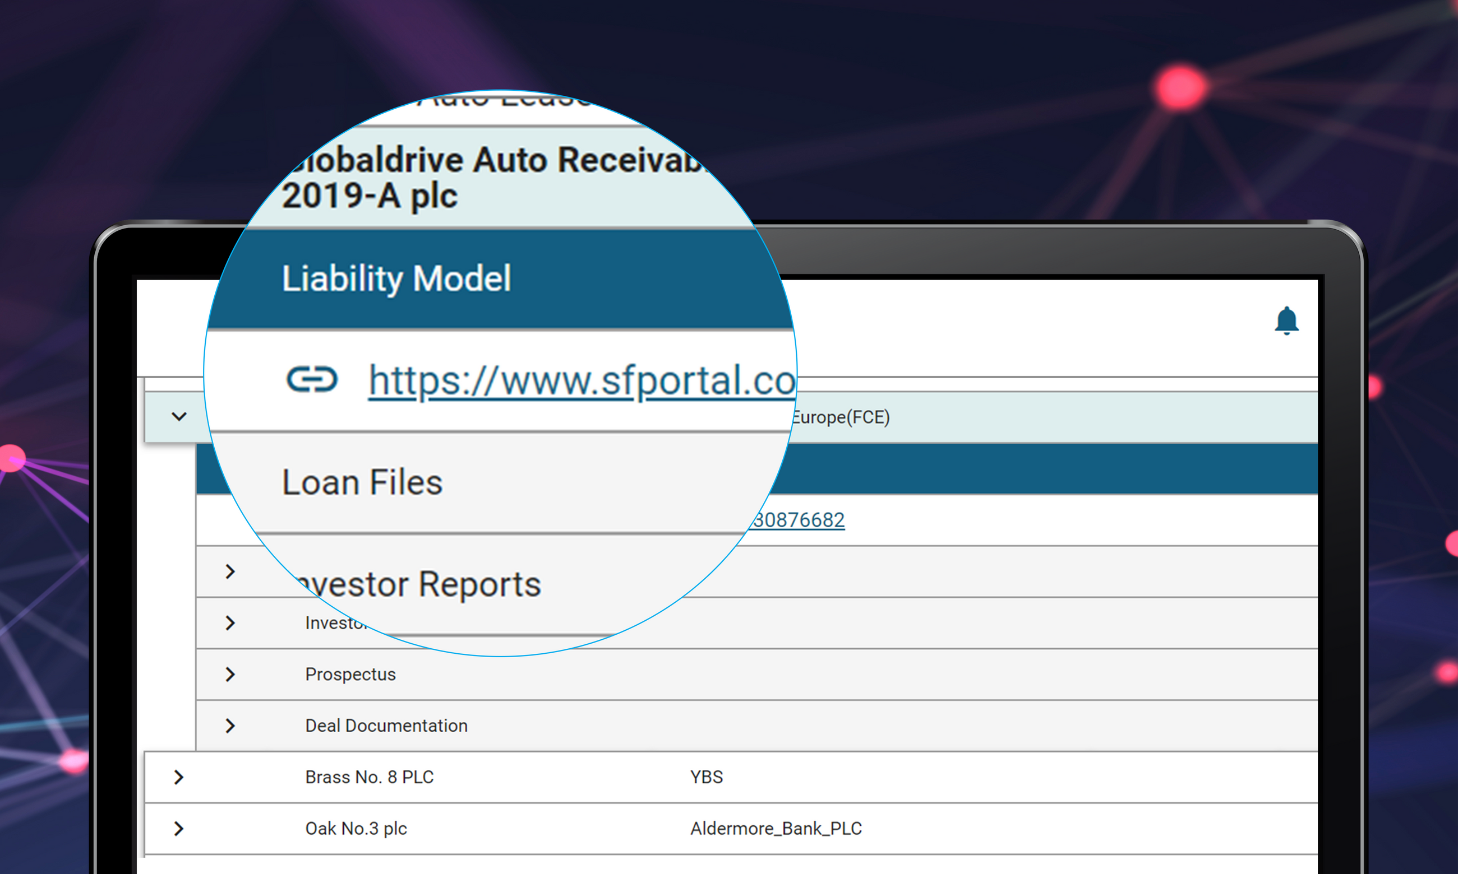Click the Brass No. 8 PLC name

[x=369, y=778]
